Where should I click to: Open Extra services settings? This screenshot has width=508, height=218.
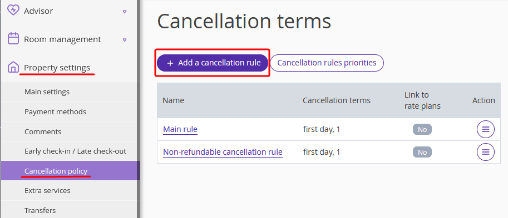point(47,191)
